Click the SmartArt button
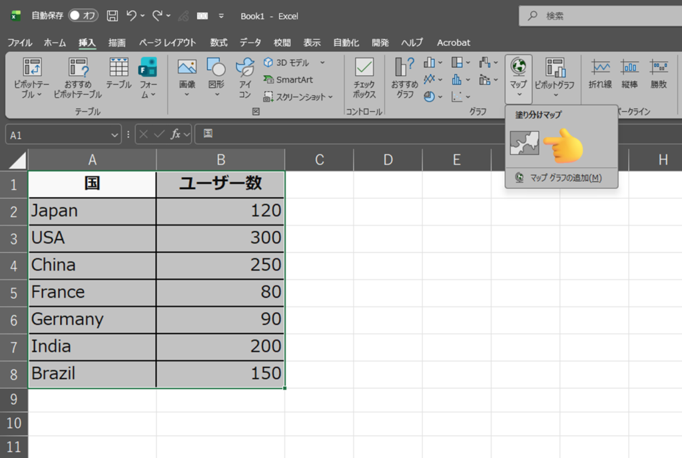The width and height of the screenshot is (682, 458). point(288,79)
